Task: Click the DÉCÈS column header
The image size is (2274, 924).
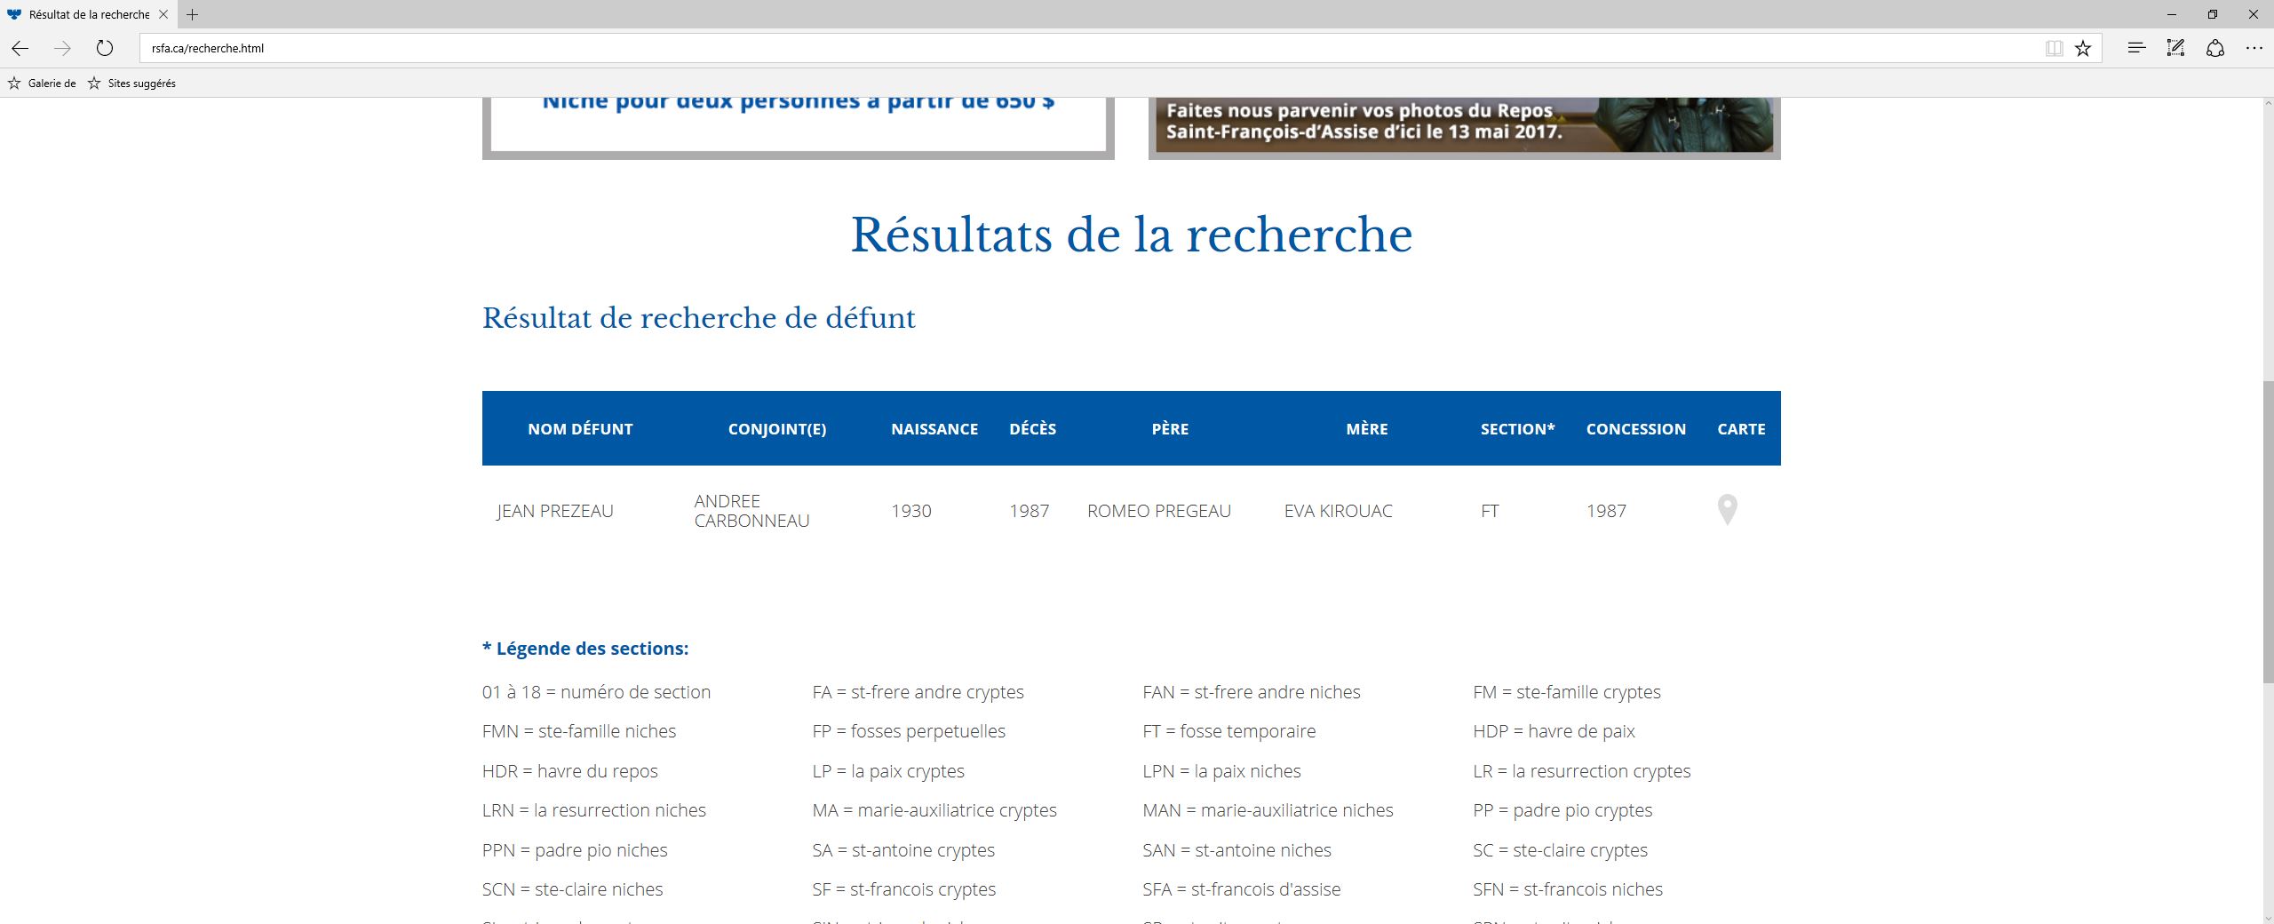Action: click(x=1033, y=429)
